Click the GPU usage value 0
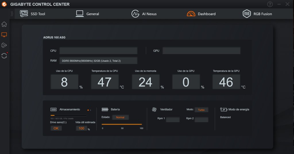The image size is (294, 154). click(186, 82)
